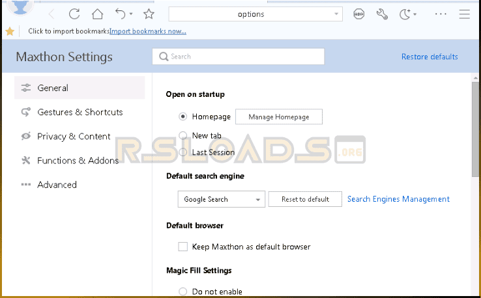
Task: Click the back navigation arrow
Action: [51, 14]
